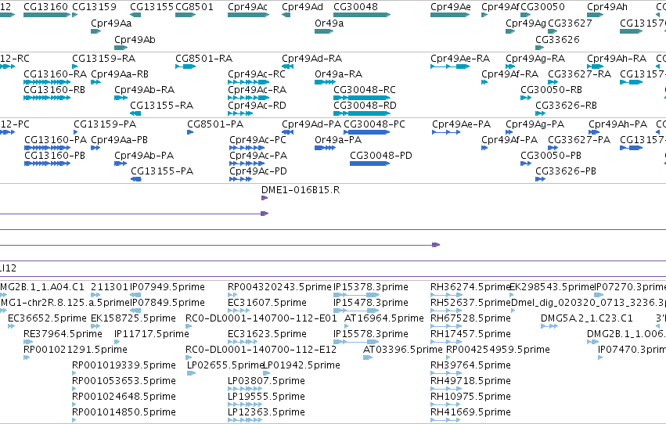Open the Cpr49Ad-PA protein label
The height and width of the screenshot is (424, 666).
point(311,124)
